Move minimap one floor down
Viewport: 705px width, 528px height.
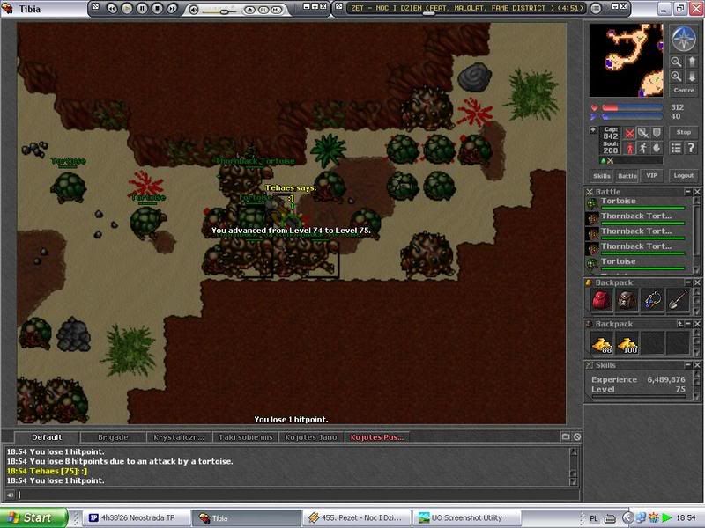tap(692, 77)
